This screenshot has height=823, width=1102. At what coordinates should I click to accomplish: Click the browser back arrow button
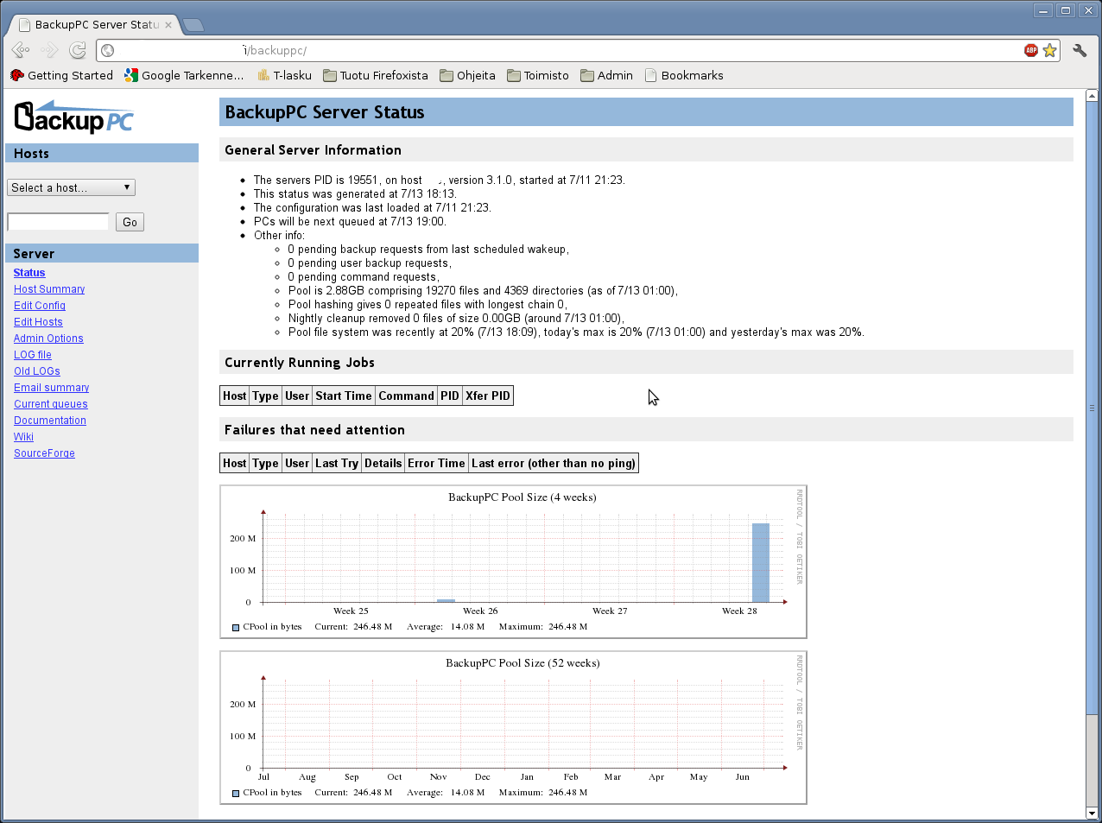21,50
